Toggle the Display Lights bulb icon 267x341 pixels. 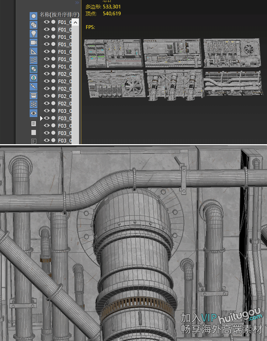coord(33,34)
